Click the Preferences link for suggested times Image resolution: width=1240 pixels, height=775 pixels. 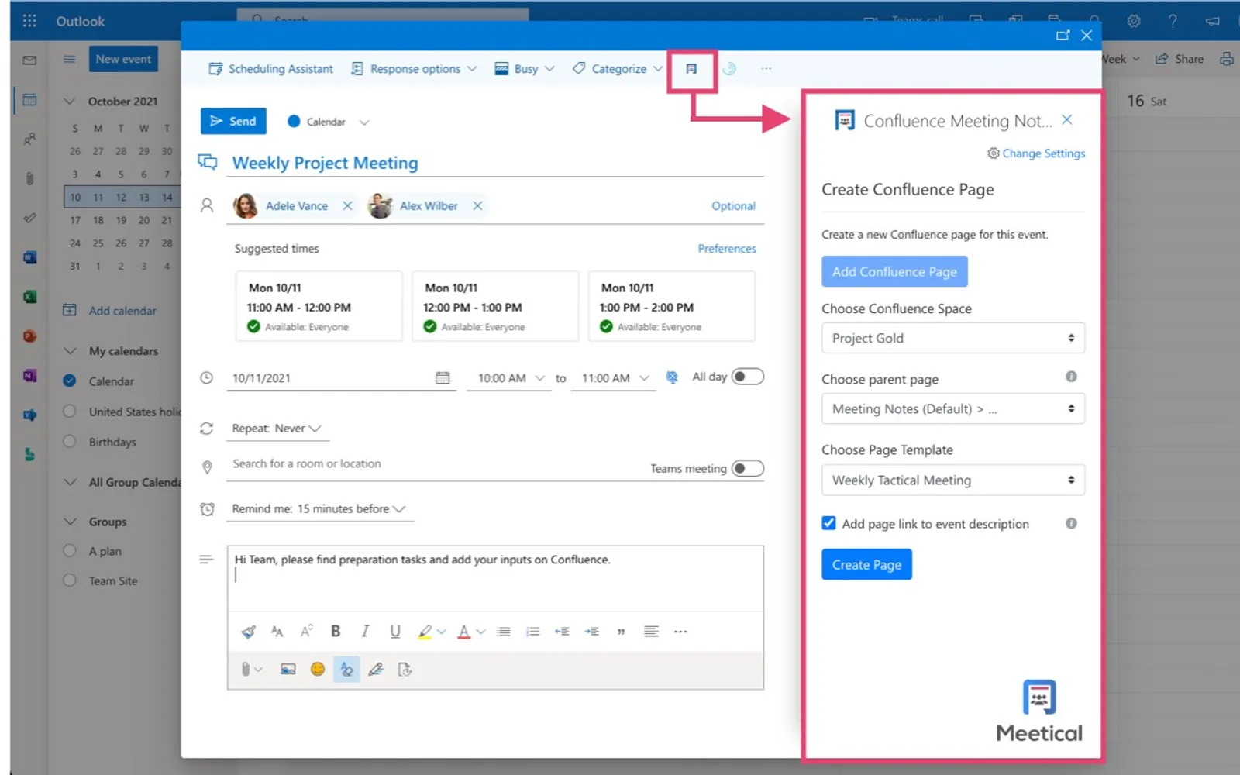[x=727, y=248]
